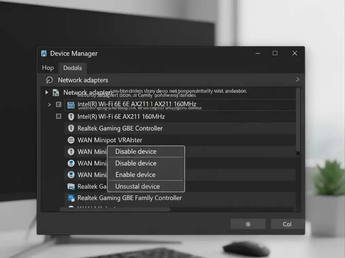Screen dimensions: 345x258
Task: Switch to the Dedols tab
Action: [x=72, y=68]
